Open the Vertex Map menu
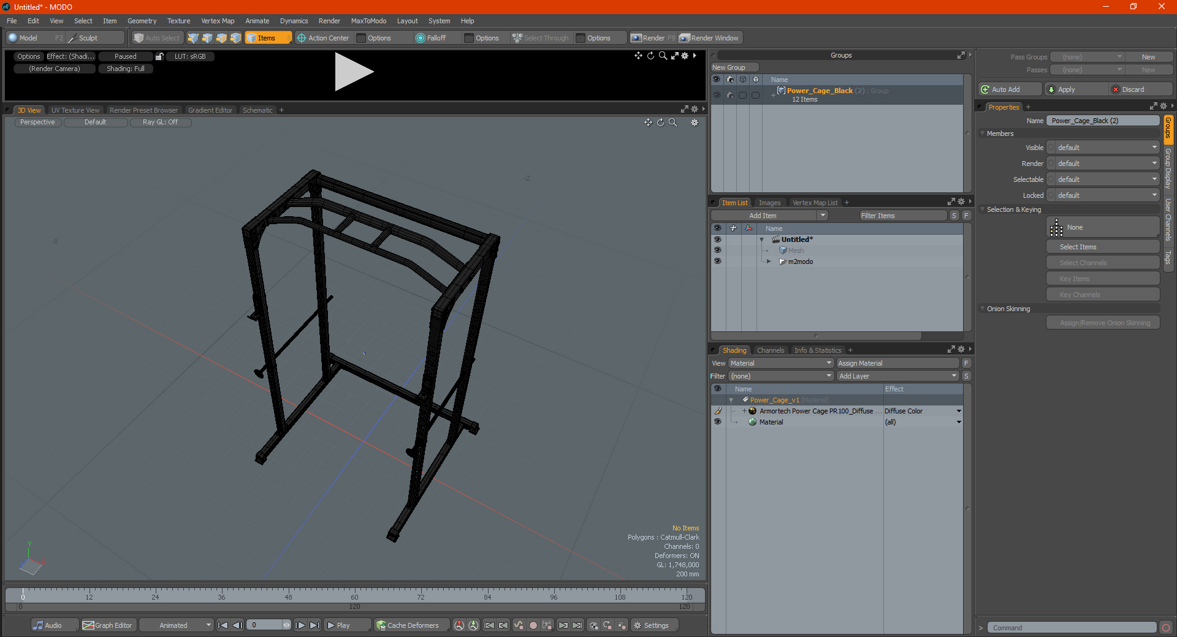This screenshot has width=1177, height=637. (218, 21)
